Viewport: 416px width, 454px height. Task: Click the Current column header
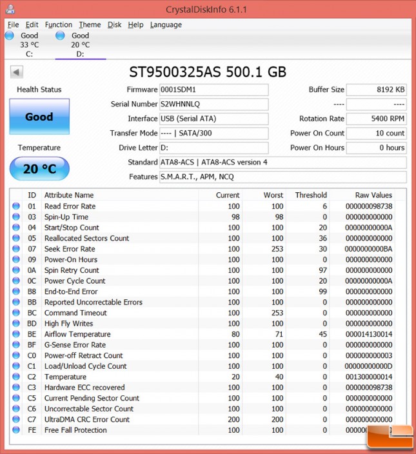point(221,195)
